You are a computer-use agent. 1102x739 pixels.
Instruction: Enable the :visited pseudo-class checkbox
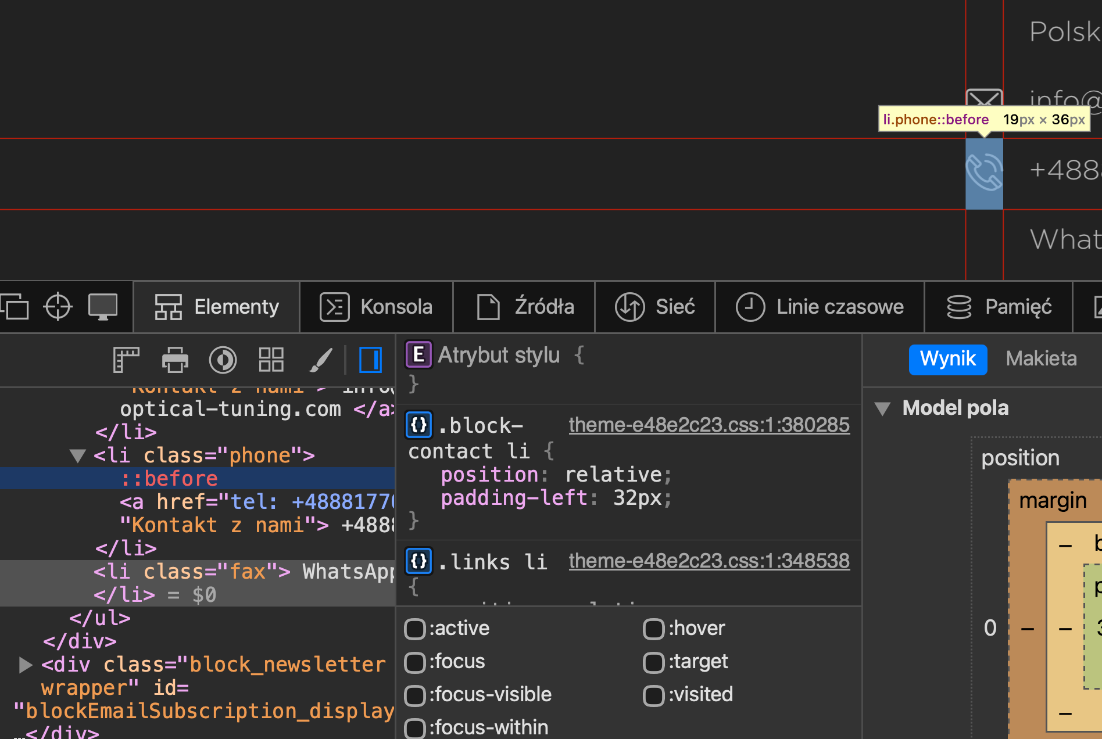(x=653, y=695)
